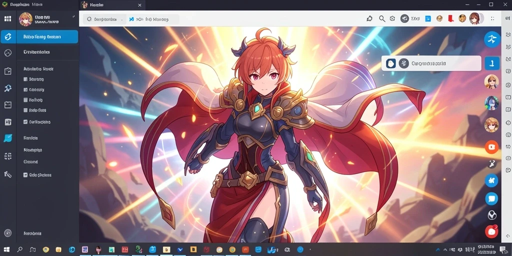Click the dark globe icon in the right column
Viewport: 512px width, 256px height.
click(x=492, y=215)
